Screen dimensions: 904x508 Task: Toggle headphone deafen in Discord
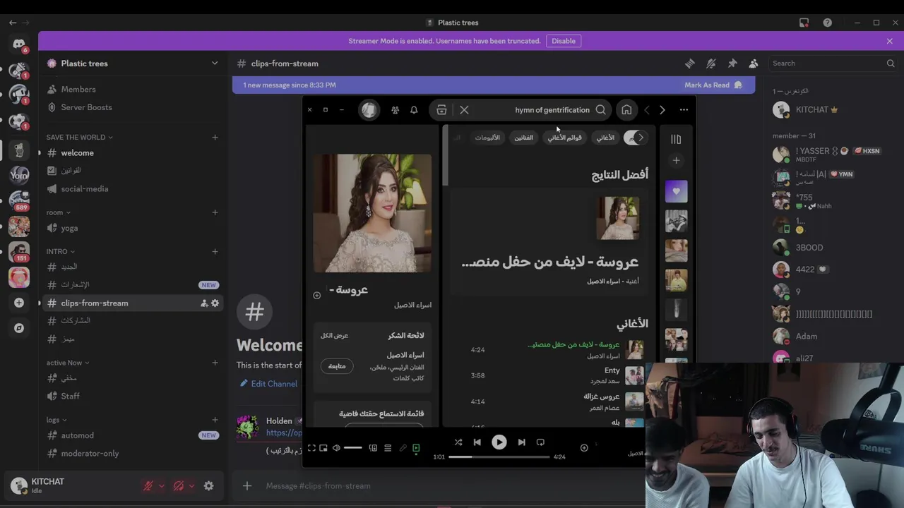click(x=178, y=485)
